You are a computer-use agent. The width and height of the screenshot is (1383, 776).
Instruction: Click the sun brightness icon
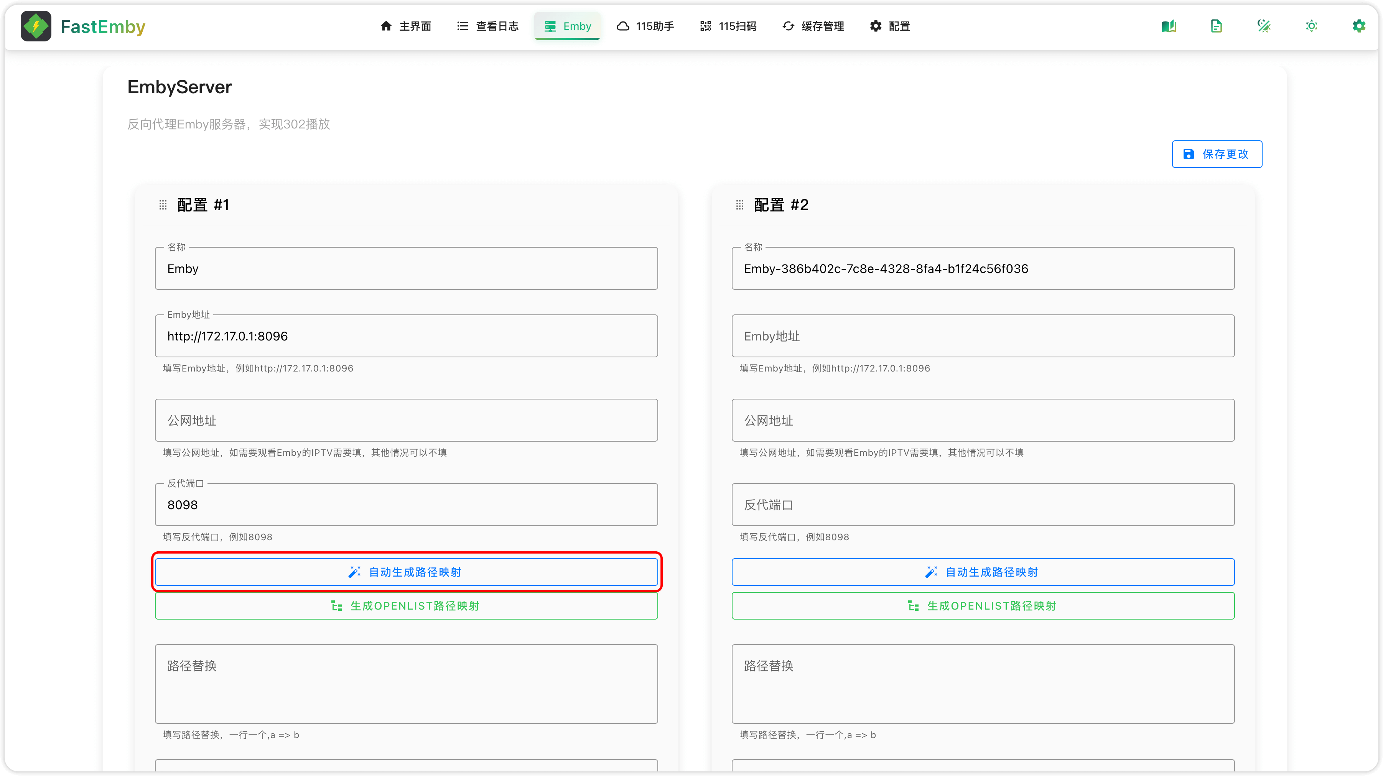[1311, 26]
